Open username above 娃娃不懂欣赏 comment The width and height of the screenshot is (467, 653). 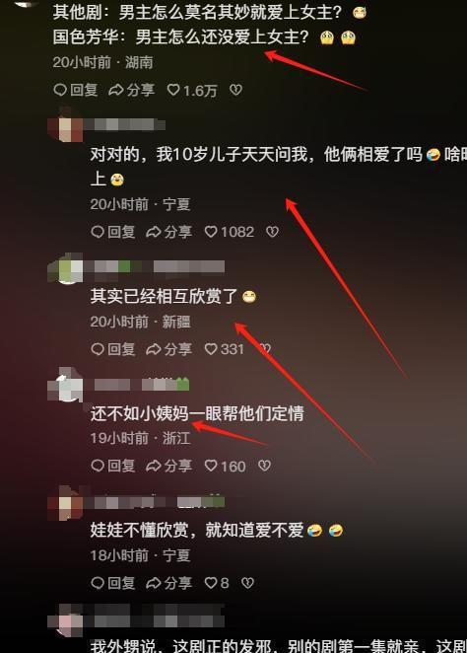[x=160, y=502]
